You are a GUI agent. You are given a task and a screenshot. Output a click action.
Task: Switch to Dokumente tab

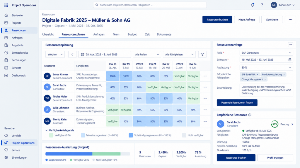(164, 34)
